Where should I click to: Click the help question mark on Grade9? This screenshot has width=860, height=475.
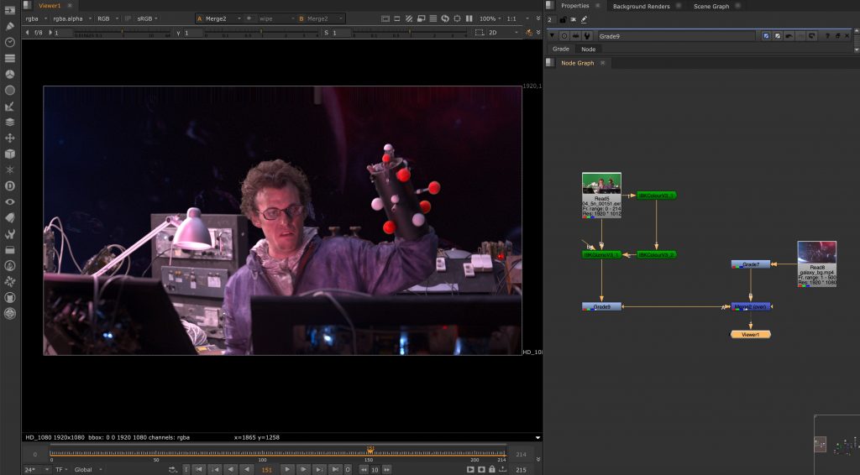827,36
